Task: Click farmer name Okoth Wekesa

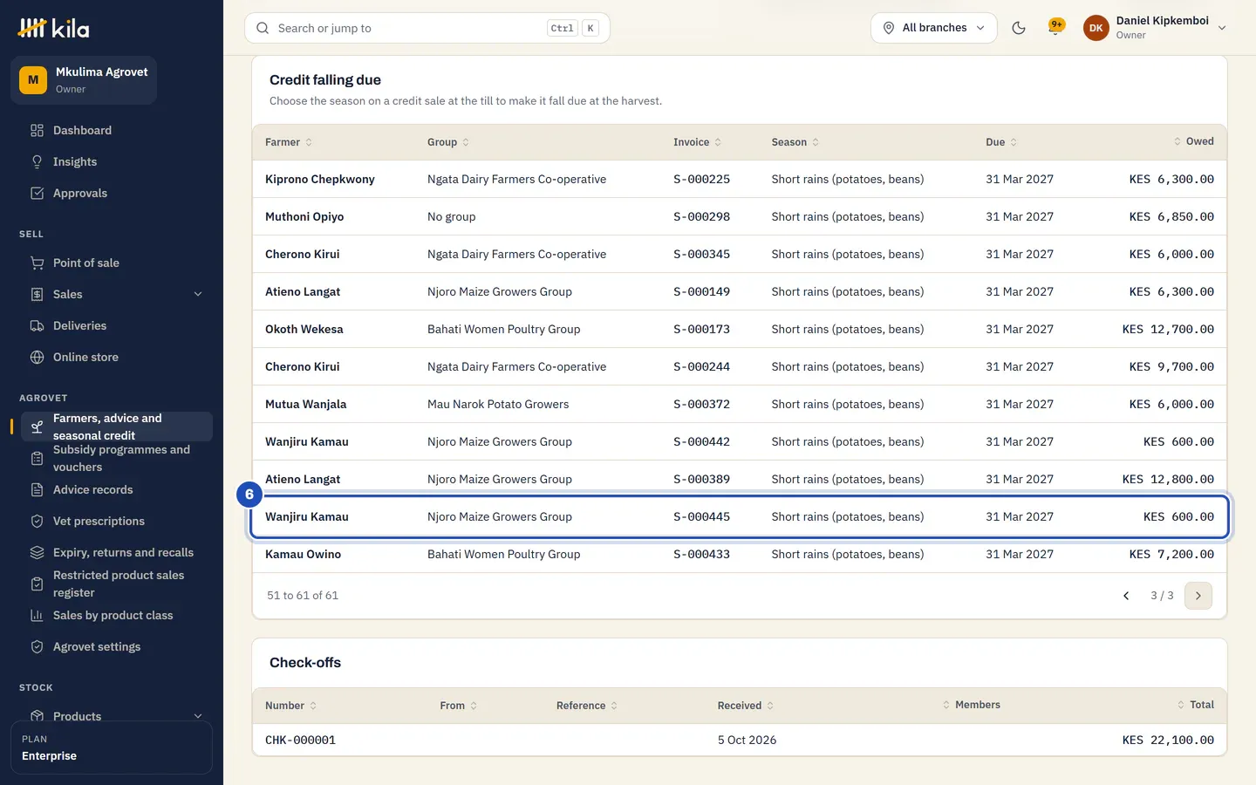Action: point(304,330)
